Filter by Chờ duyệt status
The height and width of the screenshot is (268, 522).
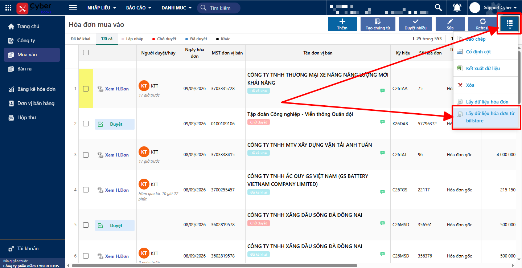(x=164, y=39)
